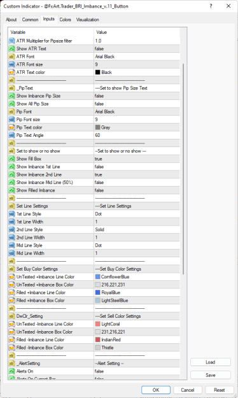Toggle Show Imbance Pip Size value
This screenshot has height=398, width=238.
[137, 96]
